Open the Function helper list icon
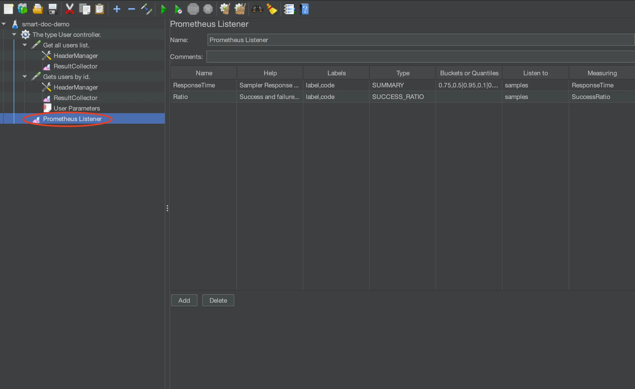 click(x=289, y=9)
